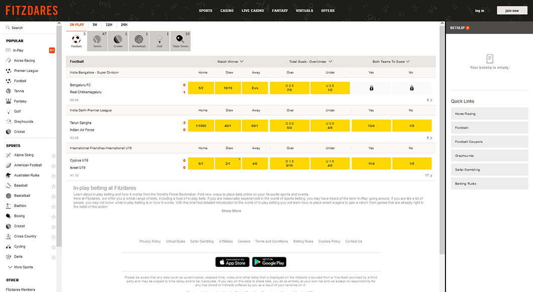Favourite Australian Rules with its star
The image size is (533, 292).
point(53,176)
